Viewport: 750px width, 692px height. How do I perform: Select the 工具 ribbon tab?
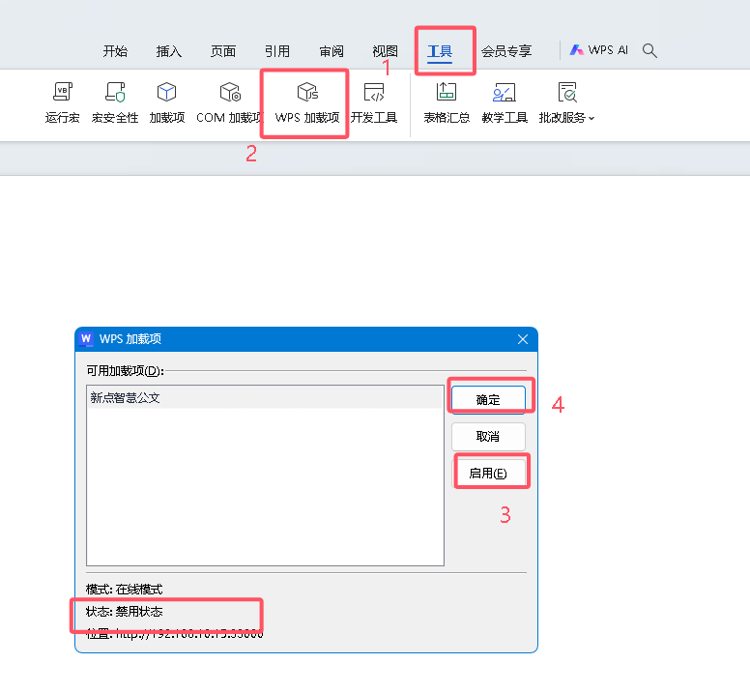[440, 51]
